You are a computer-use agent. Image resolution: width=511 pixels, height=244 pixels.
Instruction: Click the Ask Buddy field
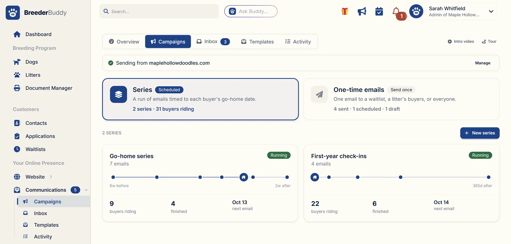coord(251,11)
